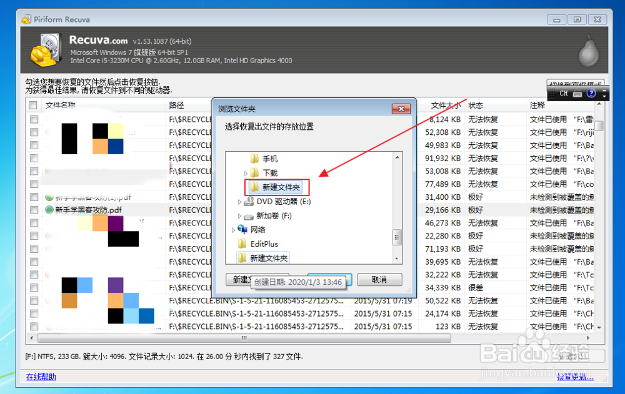Check the box for 新手学黑客攻防(1).pdf row
Screen dimensions: 625x394
point(34,197)
